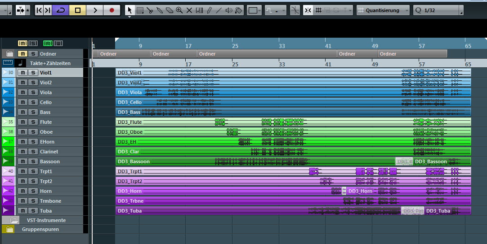Expand the VST-Instrumente folder

tap(13, 221)
